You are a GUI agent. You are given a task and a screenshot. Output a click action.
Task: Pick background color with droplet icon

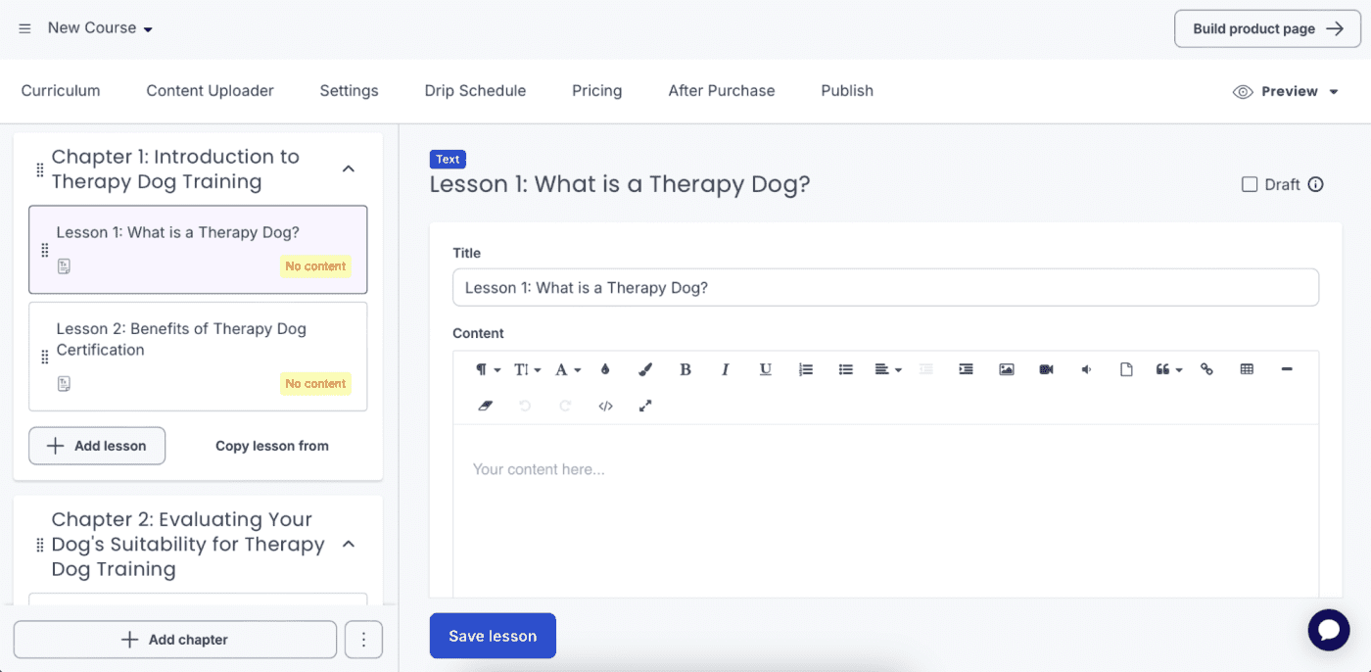point(605,369)
